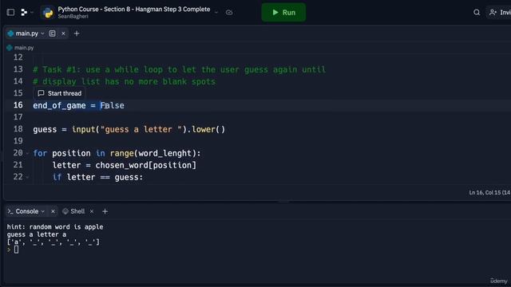Click the split pane icon in main.py tab

tap(52, 33)
